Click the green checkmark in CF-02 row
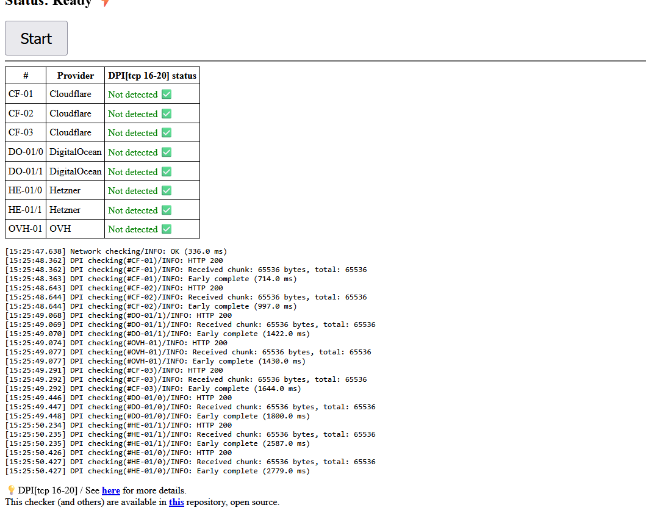 [x=167, y=113]
